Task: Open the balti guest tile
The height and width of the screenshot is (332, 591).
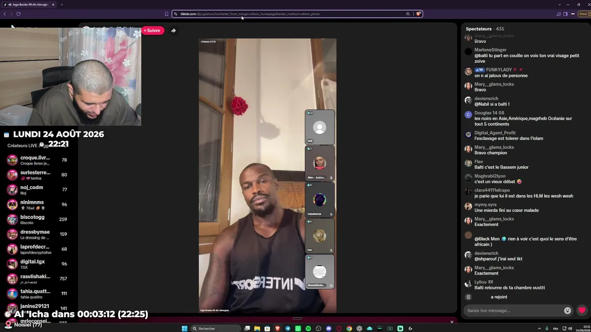Action: [x=320, y=127]
